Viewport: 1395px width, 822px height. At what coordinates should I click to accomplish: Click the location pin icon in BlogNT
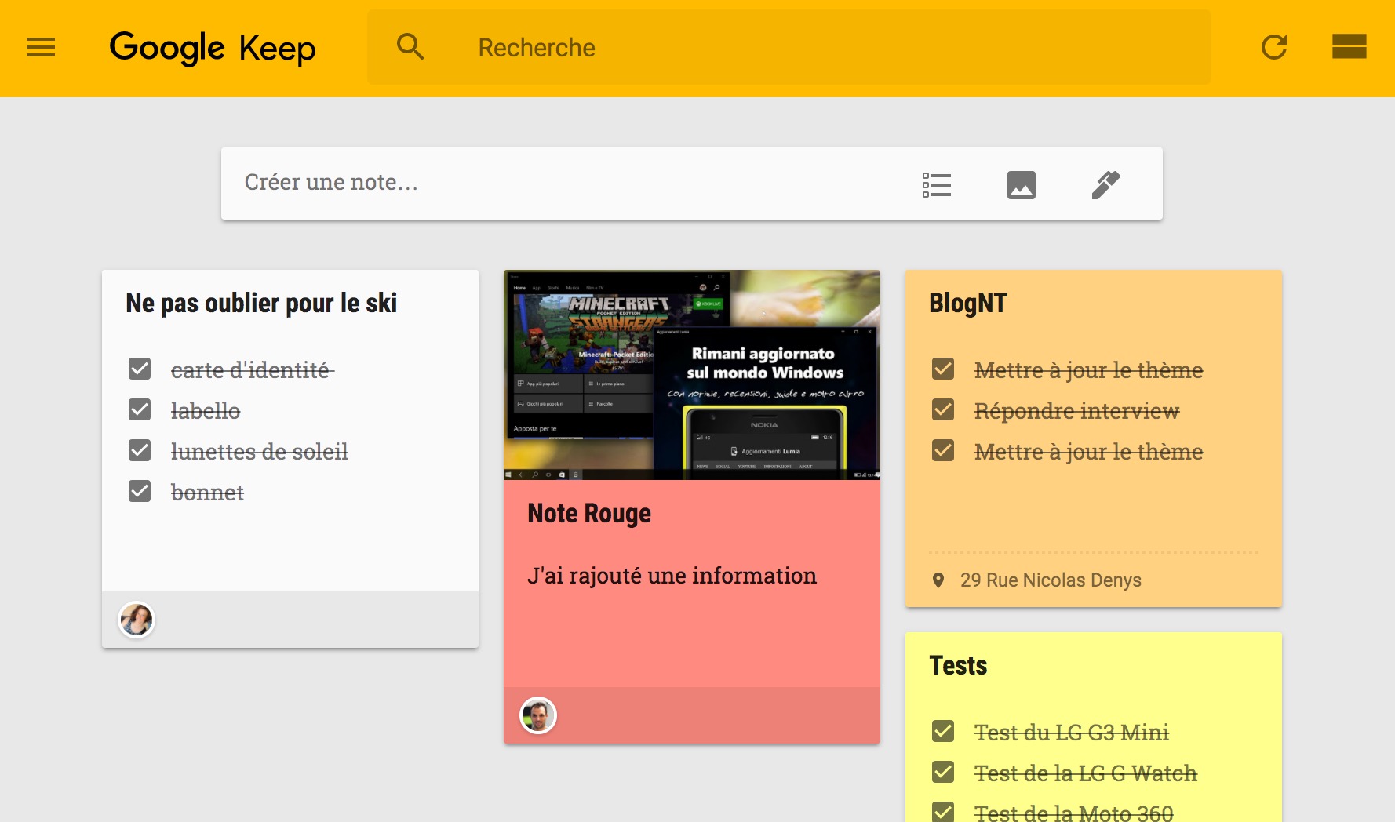938,580
